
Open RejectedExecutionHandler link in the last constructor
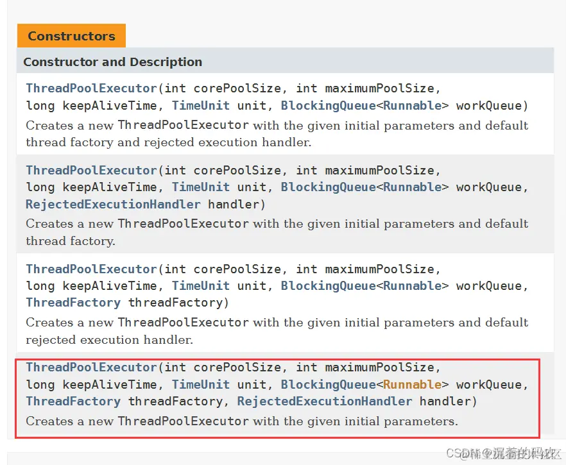click(325, 401)
